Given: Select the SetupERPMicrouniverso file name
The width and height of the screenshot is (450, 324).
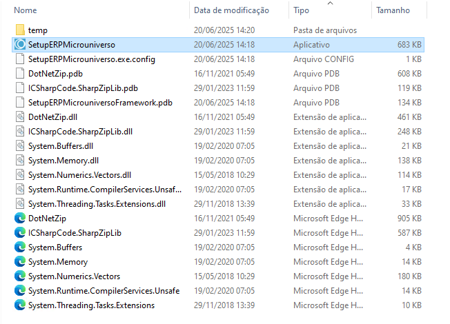Looking at the screenshot, I should (x=72, y=45).
